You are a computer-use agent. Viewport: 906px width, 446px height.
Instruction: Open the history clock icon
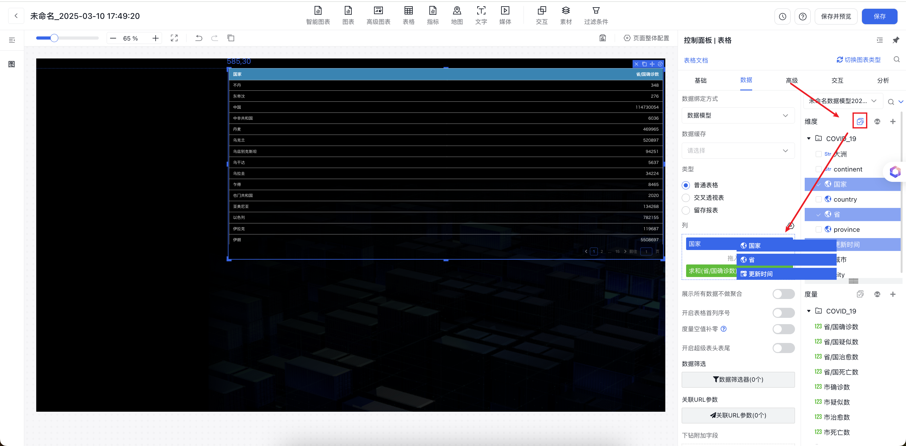782,17
